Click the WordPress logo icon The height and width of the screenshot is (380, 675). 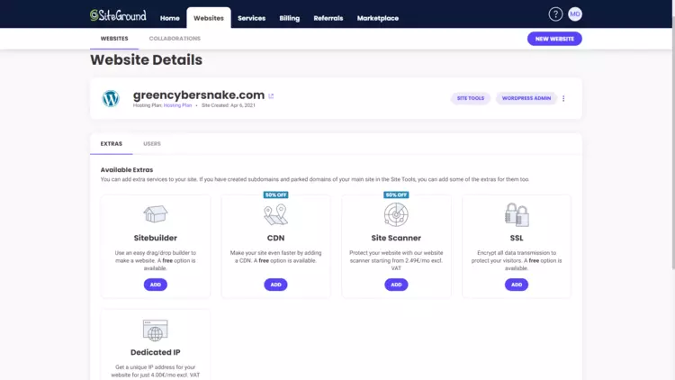coord(111,99)
